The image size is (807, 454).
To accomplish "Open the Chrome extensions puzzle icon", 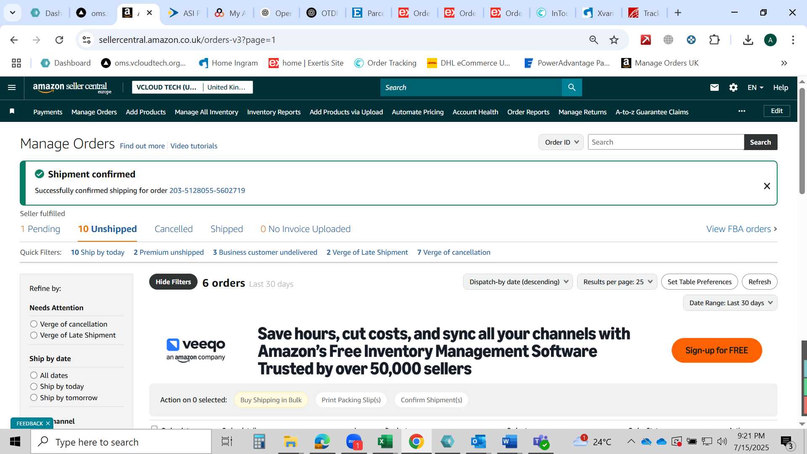I will click(x=714, y=40).
